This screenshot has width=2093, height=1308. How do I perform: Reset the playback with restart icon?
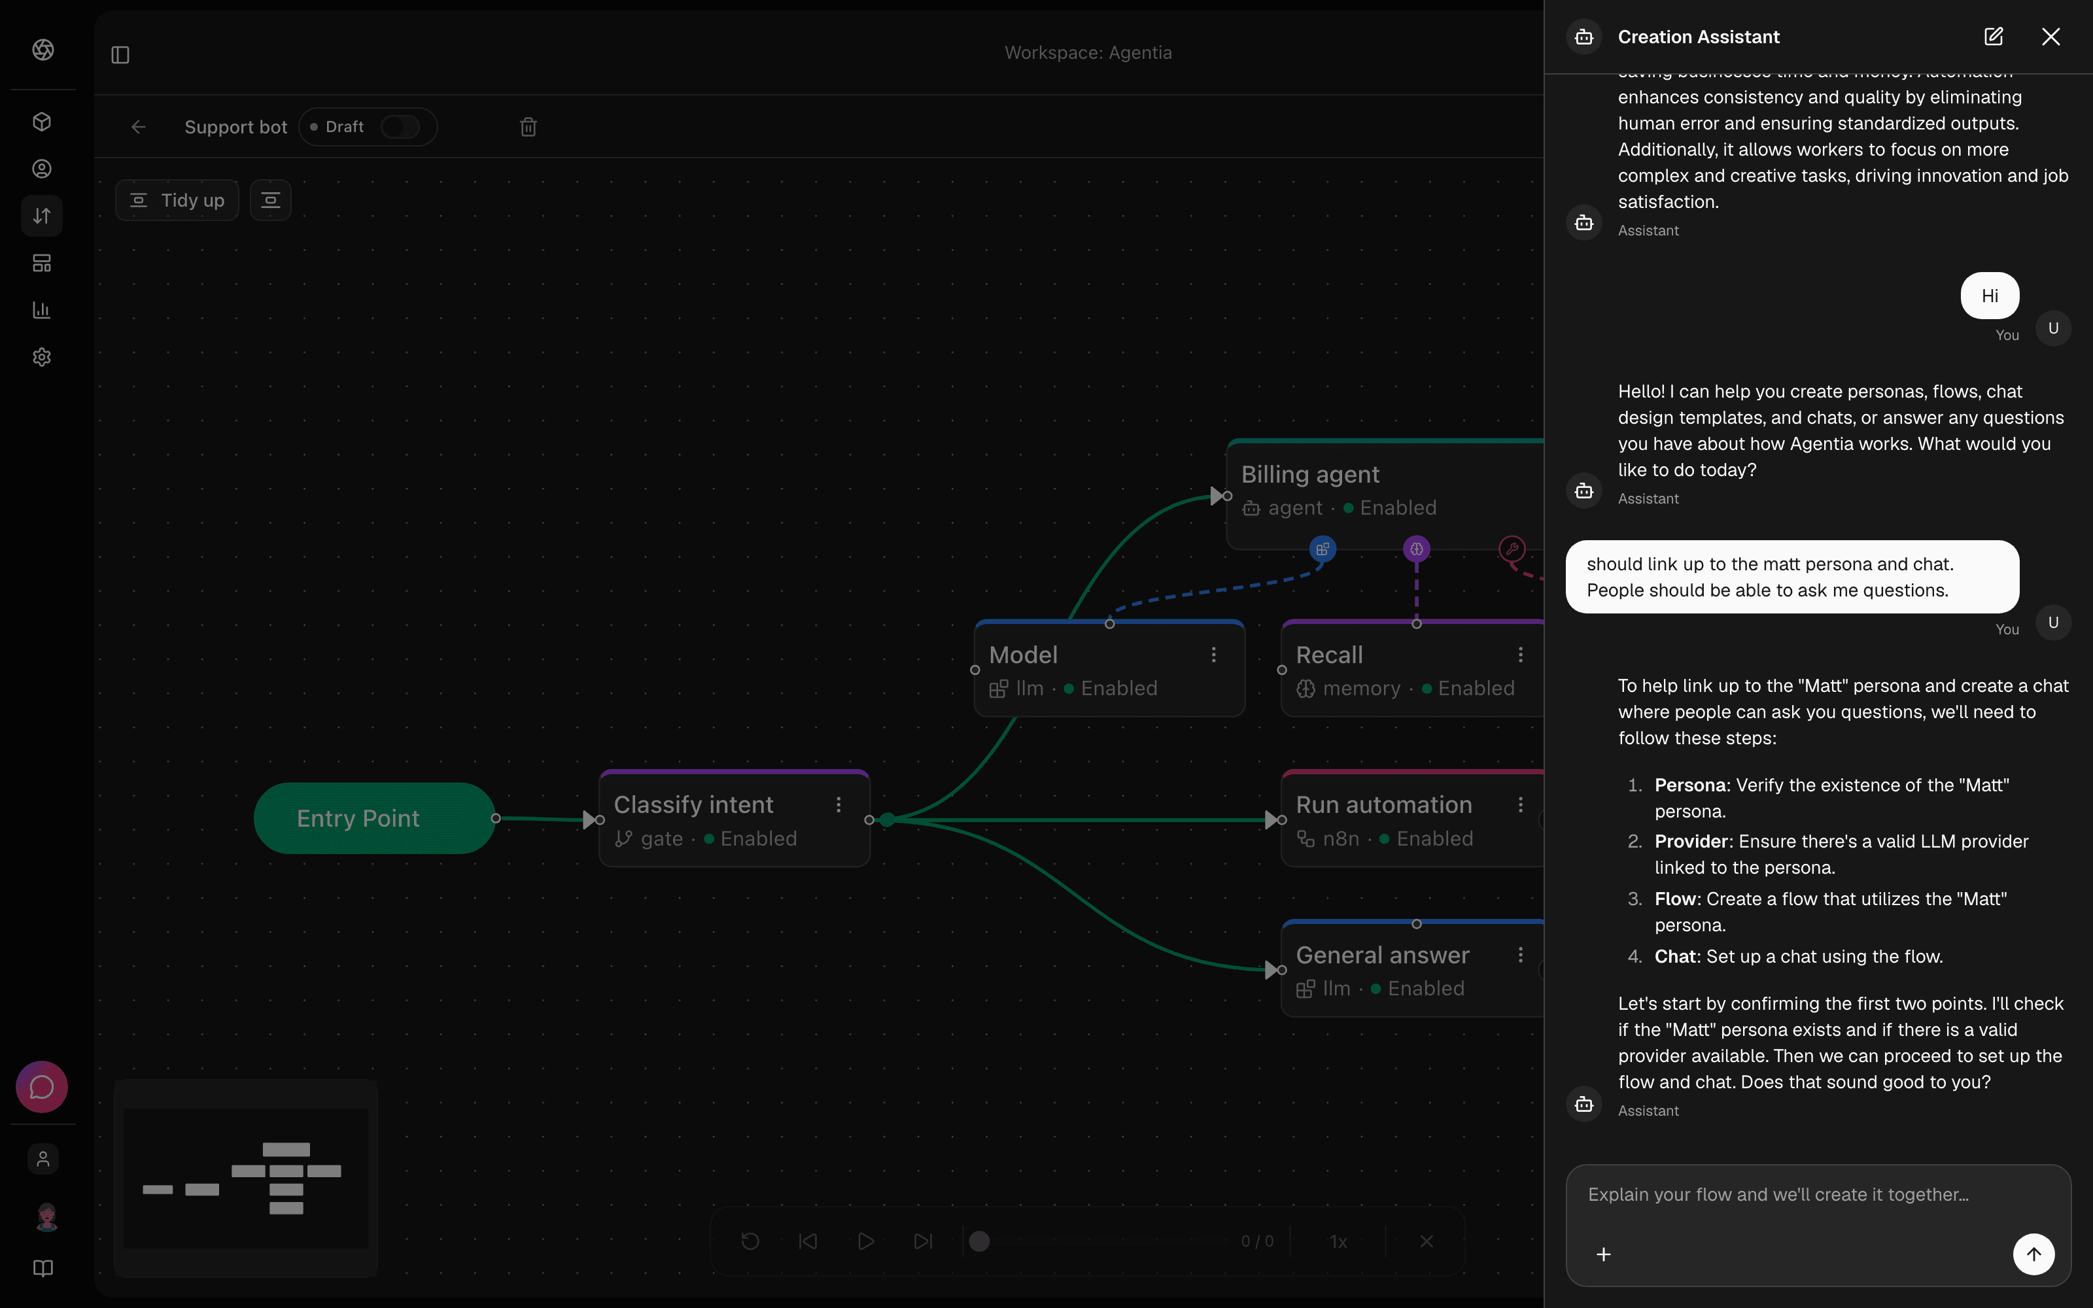[x=750, y=1241]
